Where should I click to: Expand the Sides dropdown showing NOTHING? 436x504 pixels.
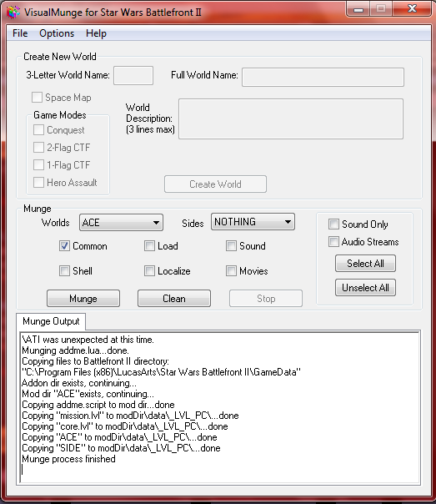[x=253, y=222]
